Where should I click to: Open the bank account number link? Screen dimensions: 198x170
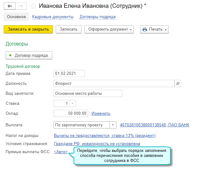point(154,125)
